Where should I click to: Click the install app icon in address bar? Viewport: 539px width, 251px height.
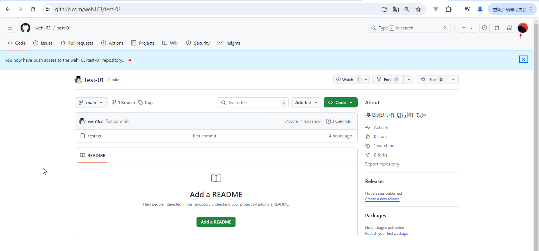pyautogui.click(x=384, y=9)
